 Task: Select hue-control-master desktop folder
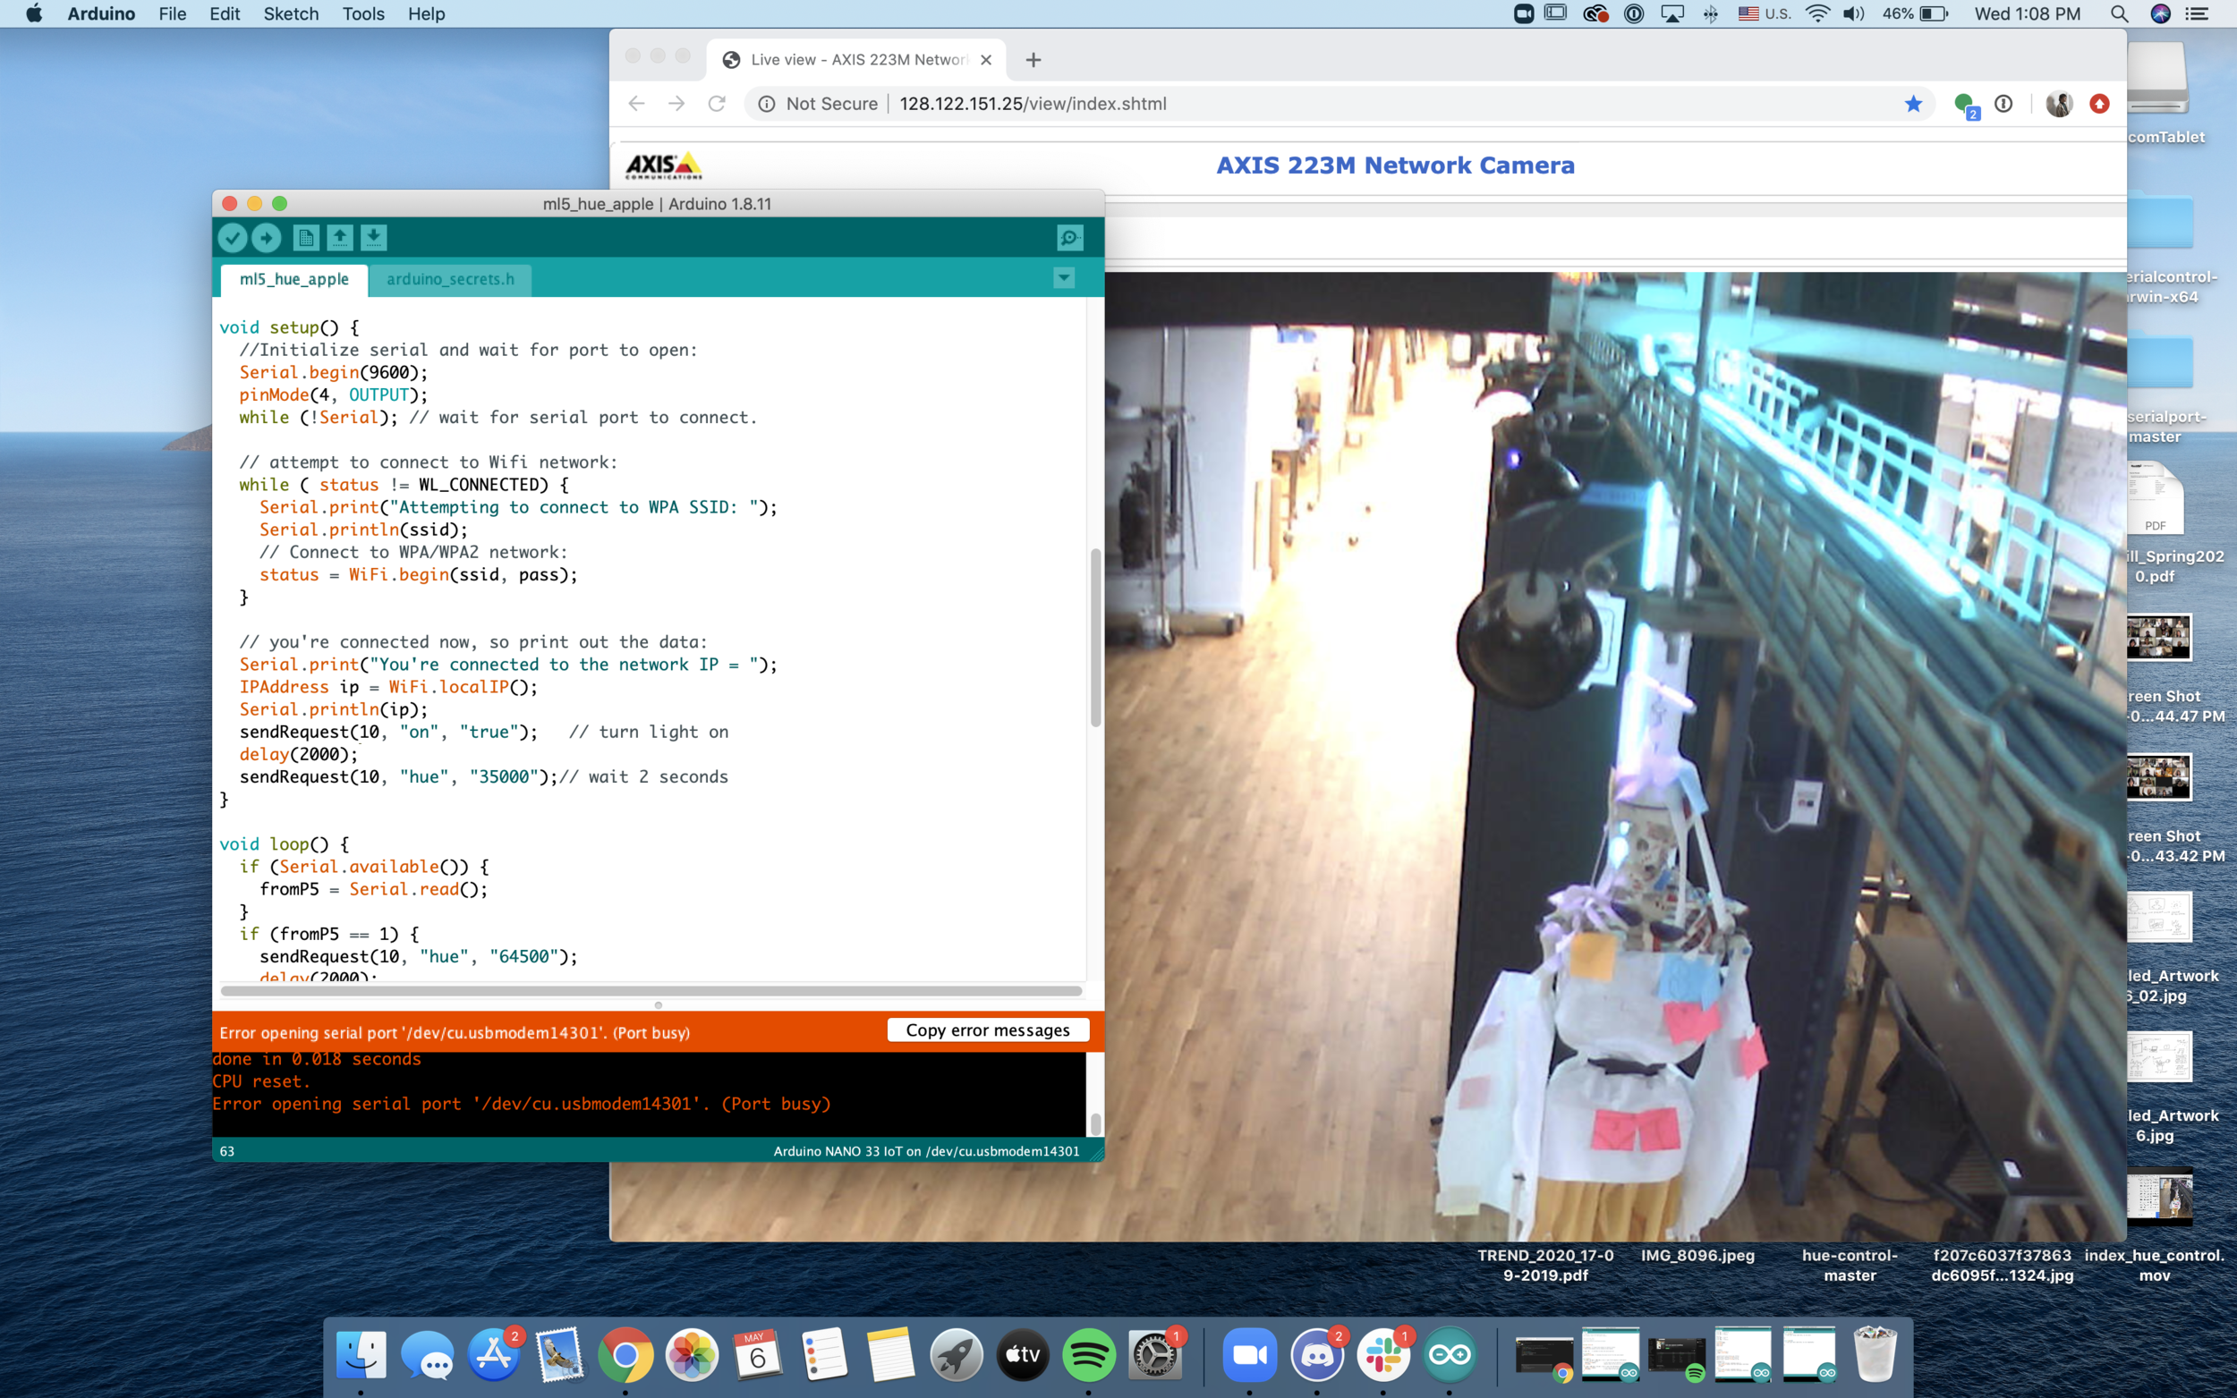pyautogui.click(x=1850, y=1265)
